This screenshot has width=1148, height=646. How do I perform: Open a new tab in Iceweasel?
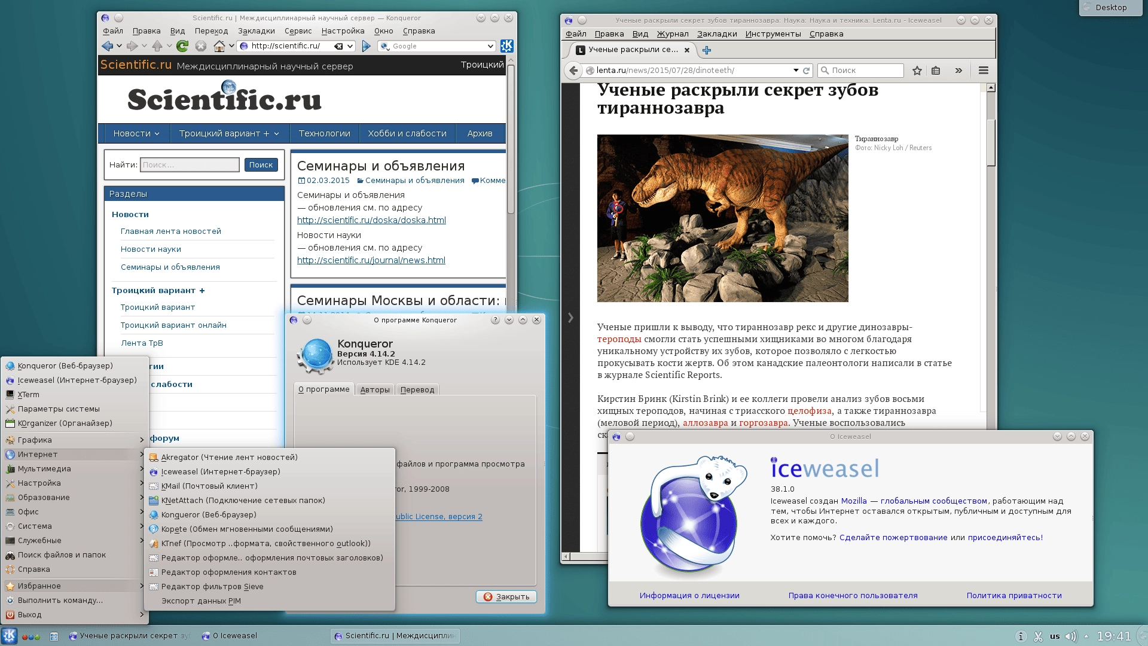tap(707, 50)
